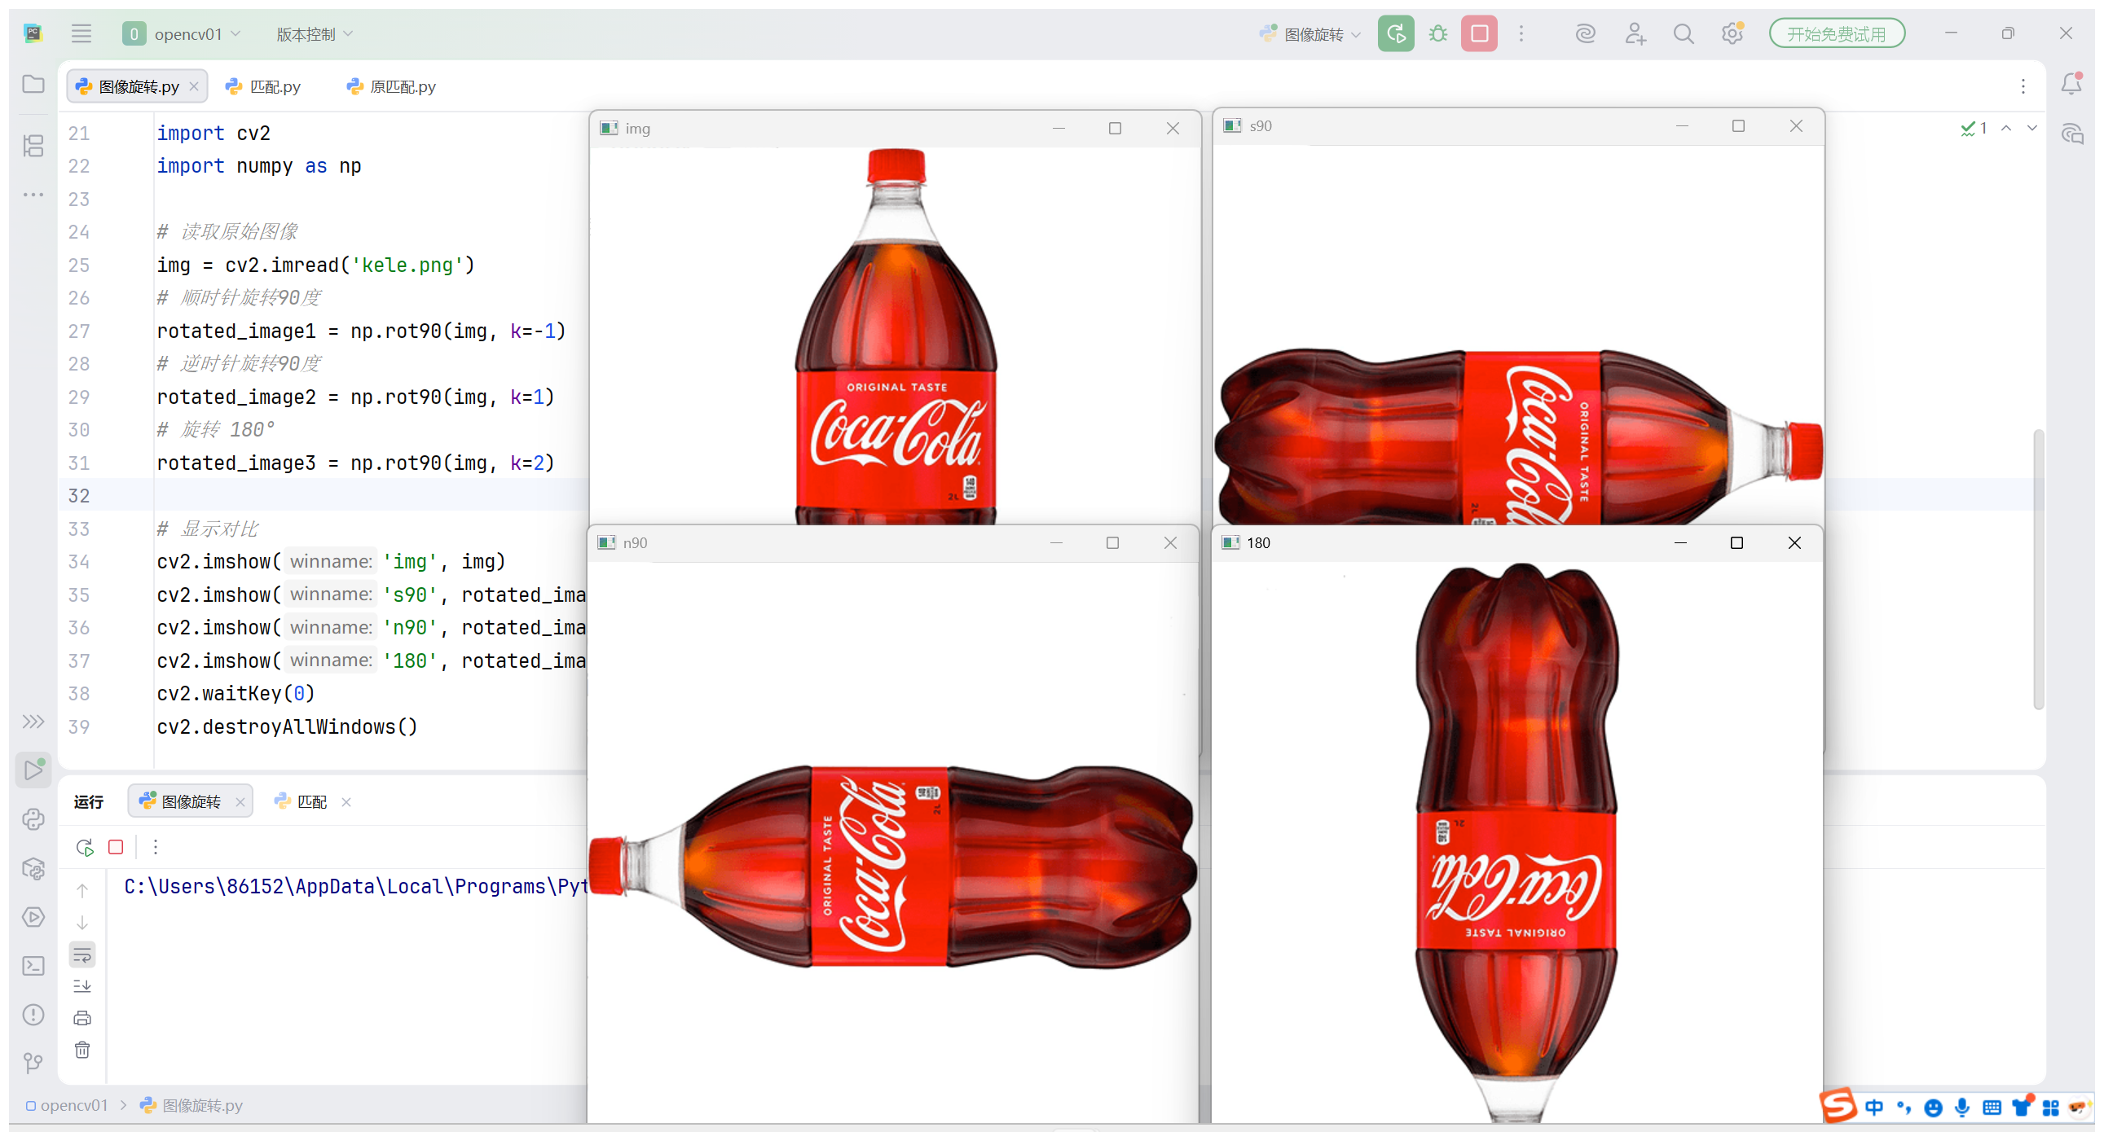Screen dimensions: 2104x1132
Task: Toggle scroll to end in console
Action: click(x=82, y=987)
